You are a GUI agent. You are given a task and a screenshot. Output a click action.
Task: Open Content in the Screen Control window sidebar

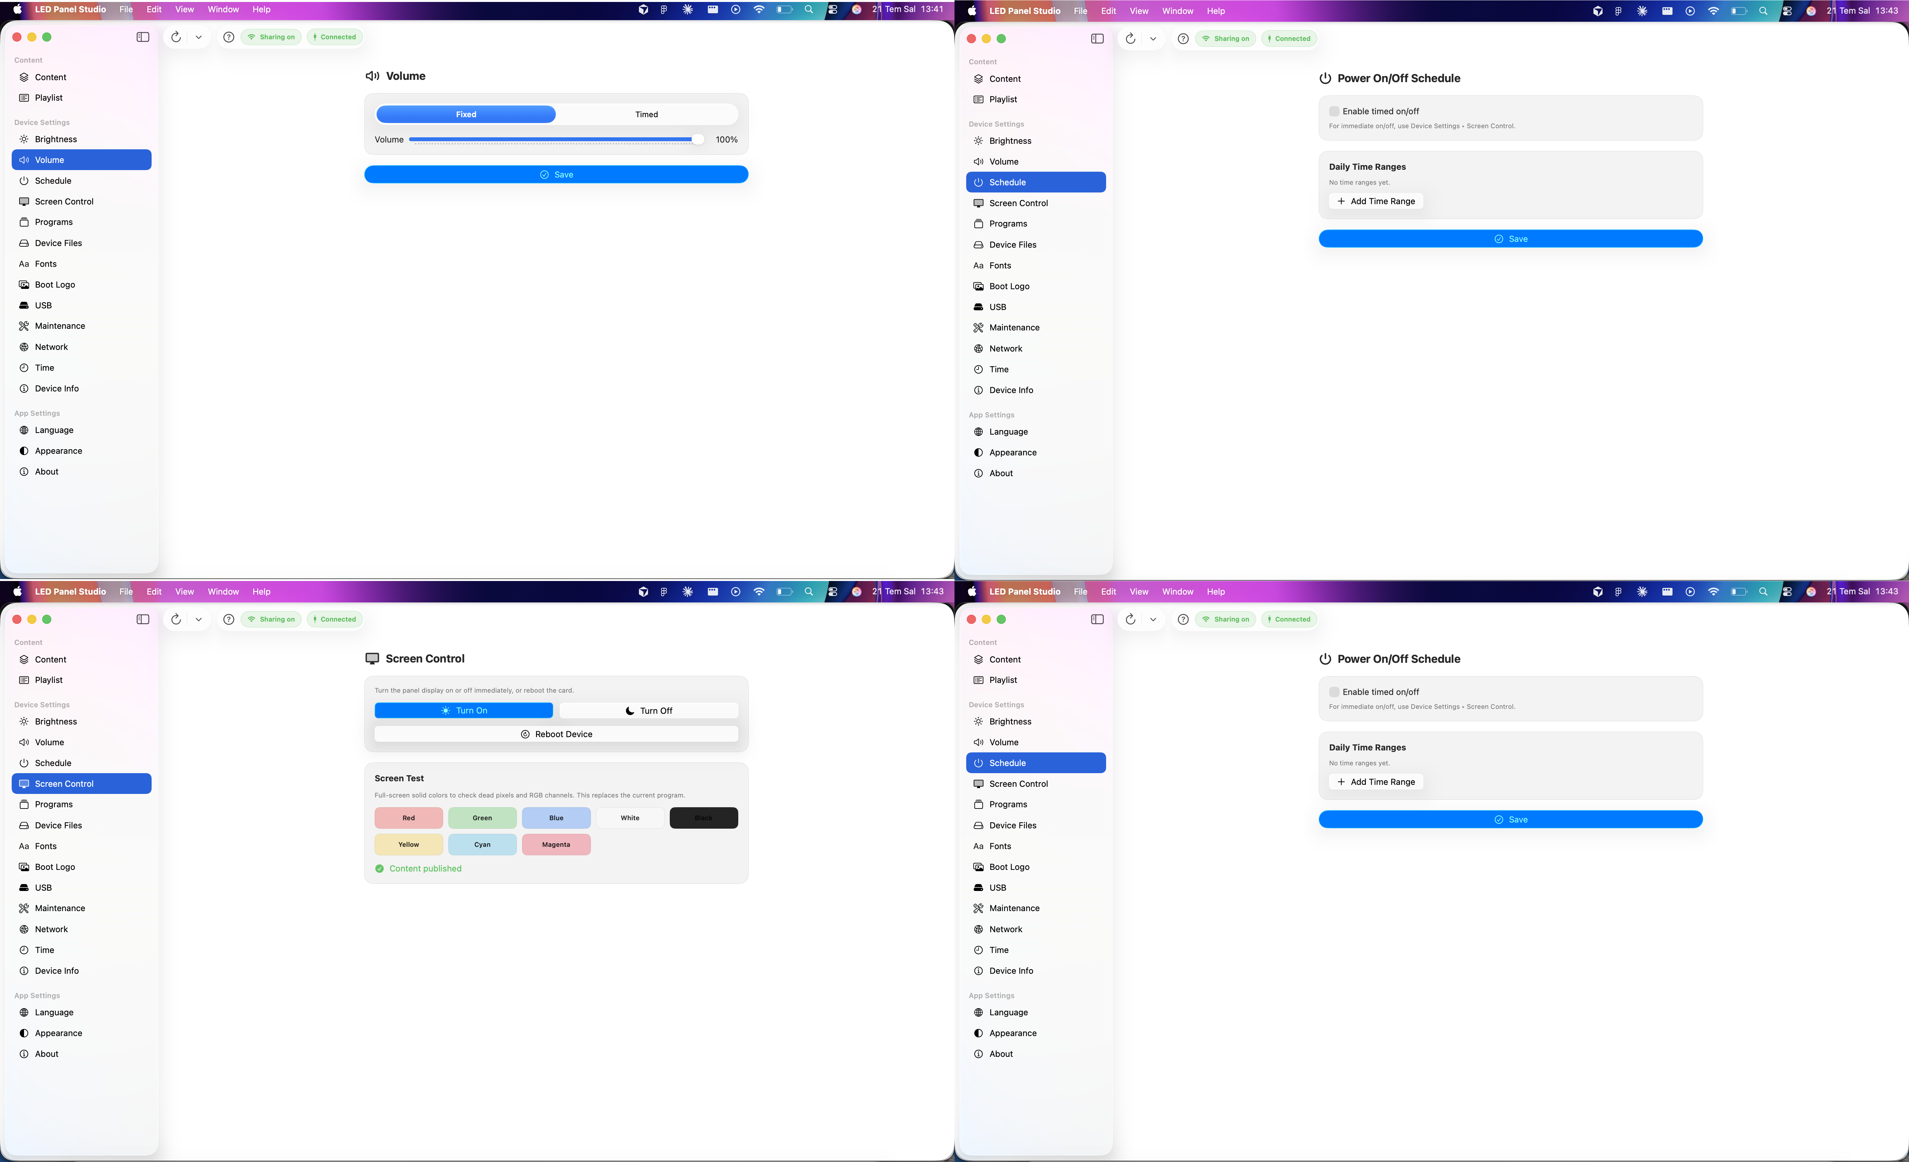[81, 659]
